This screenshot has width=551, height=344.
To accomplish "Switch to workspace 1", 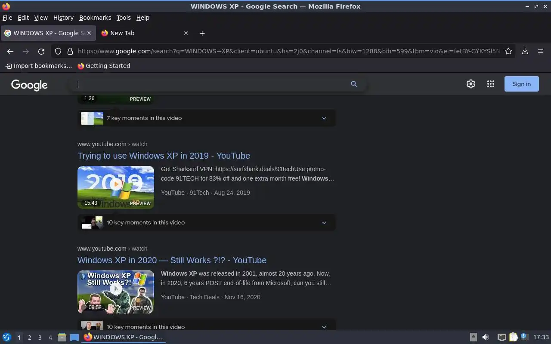I will 19,338.
